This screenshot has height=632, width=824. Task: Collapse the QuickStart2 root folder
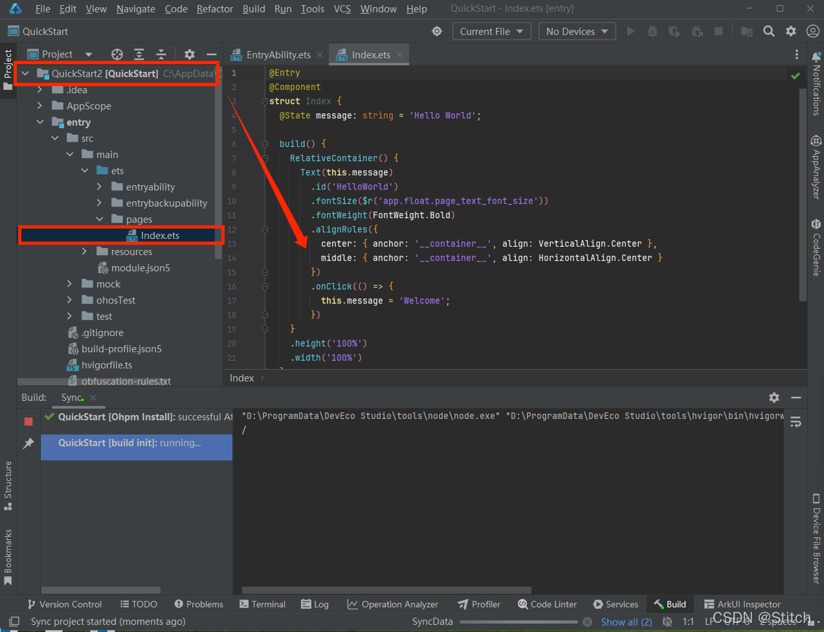(x=25, y=74)
